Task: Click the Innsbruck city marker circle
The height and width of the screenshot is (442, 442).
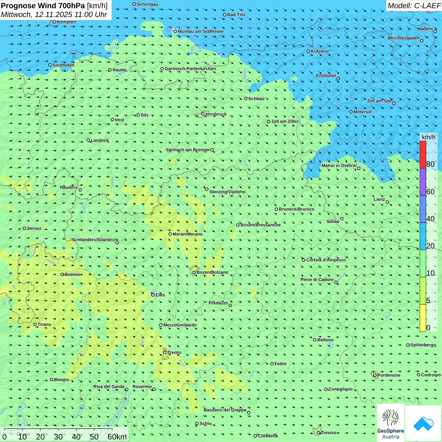Action: pos(203,114)
